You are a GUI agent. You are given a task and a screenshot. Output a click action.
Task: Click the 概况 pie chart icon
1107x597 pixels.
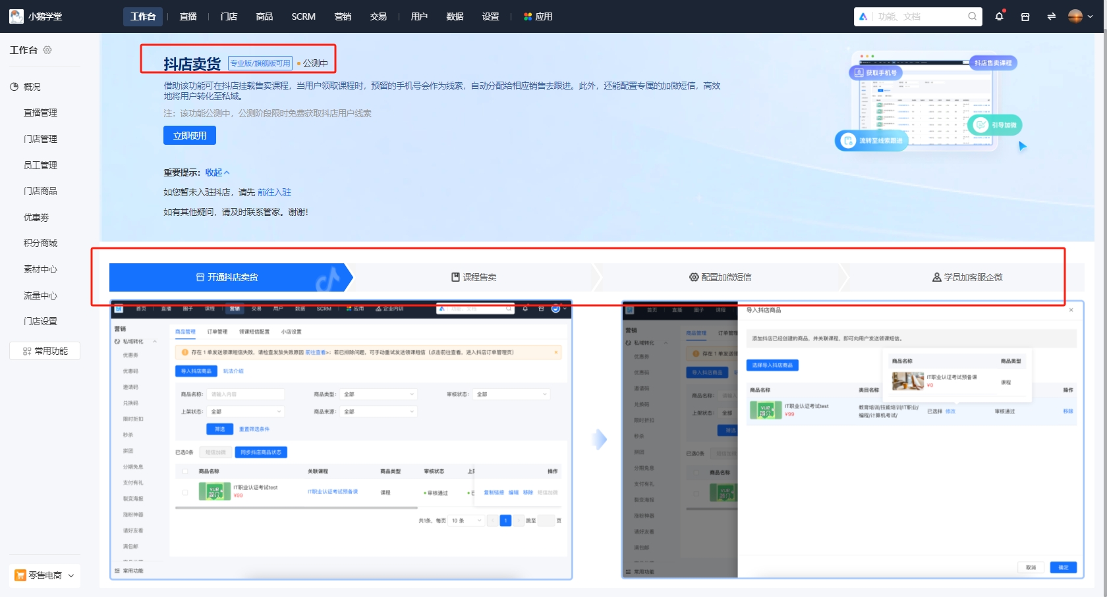[14, 86]
